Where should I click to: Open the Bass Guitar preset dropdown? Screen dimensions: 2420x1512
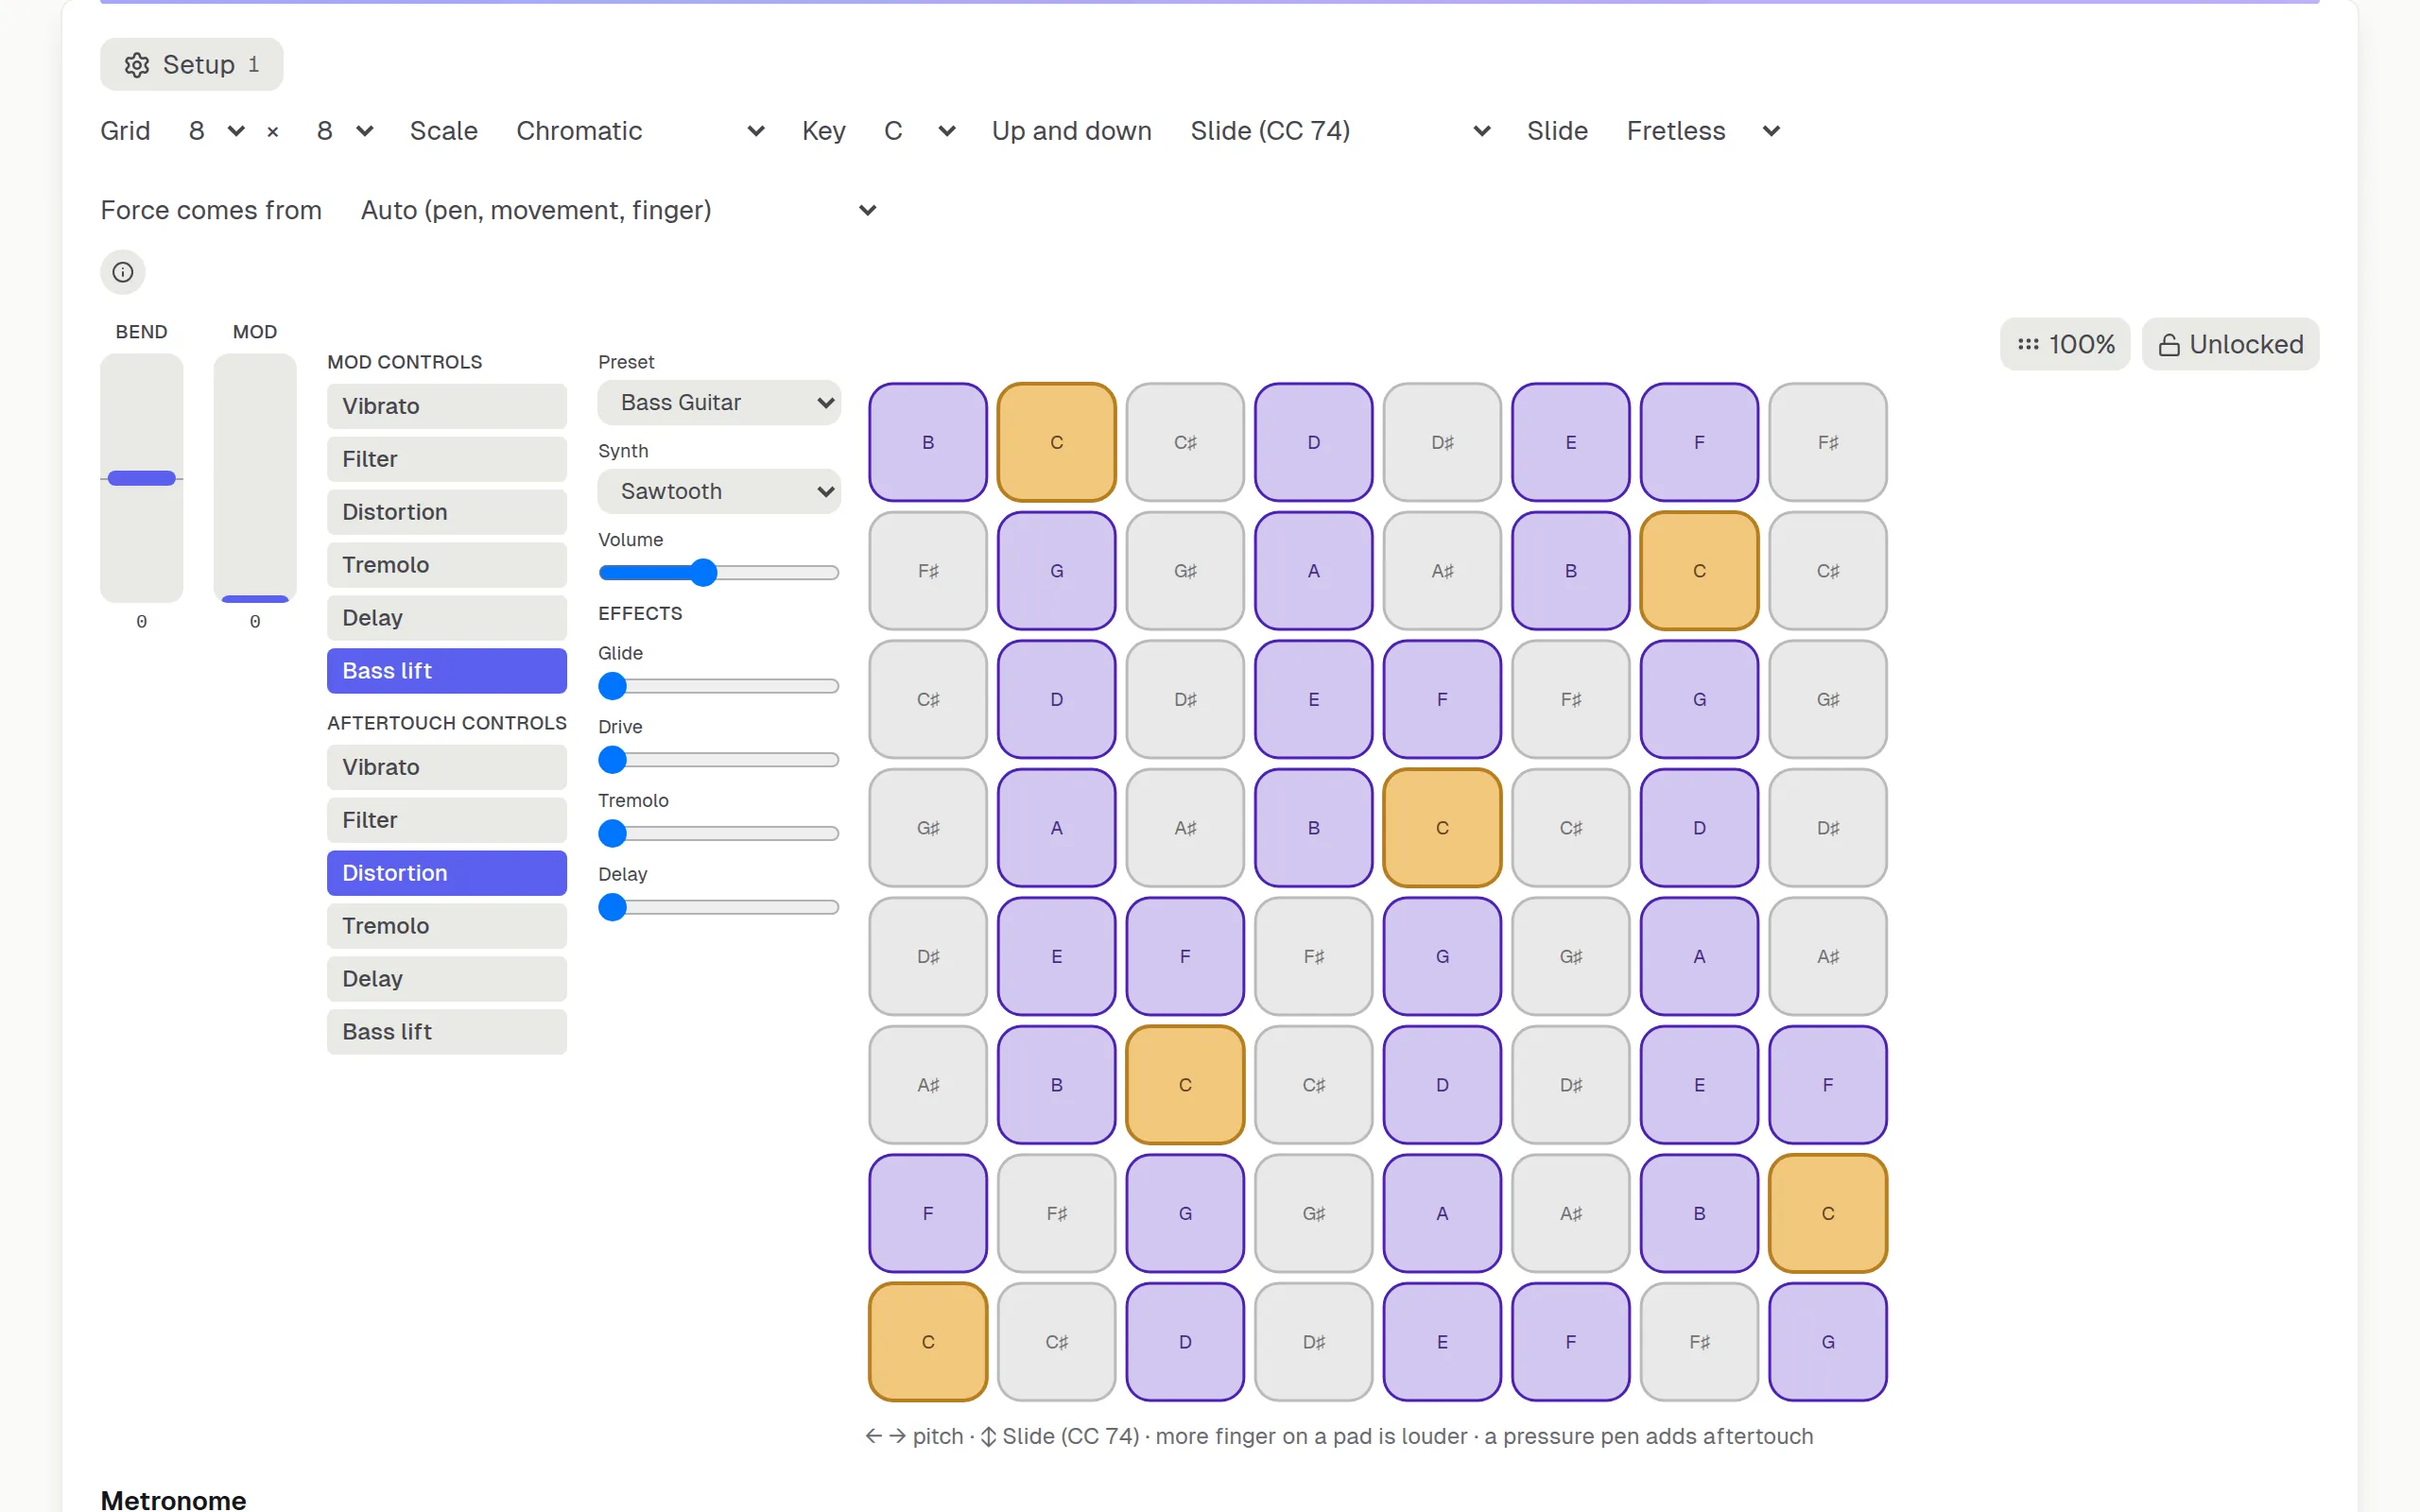719,402
